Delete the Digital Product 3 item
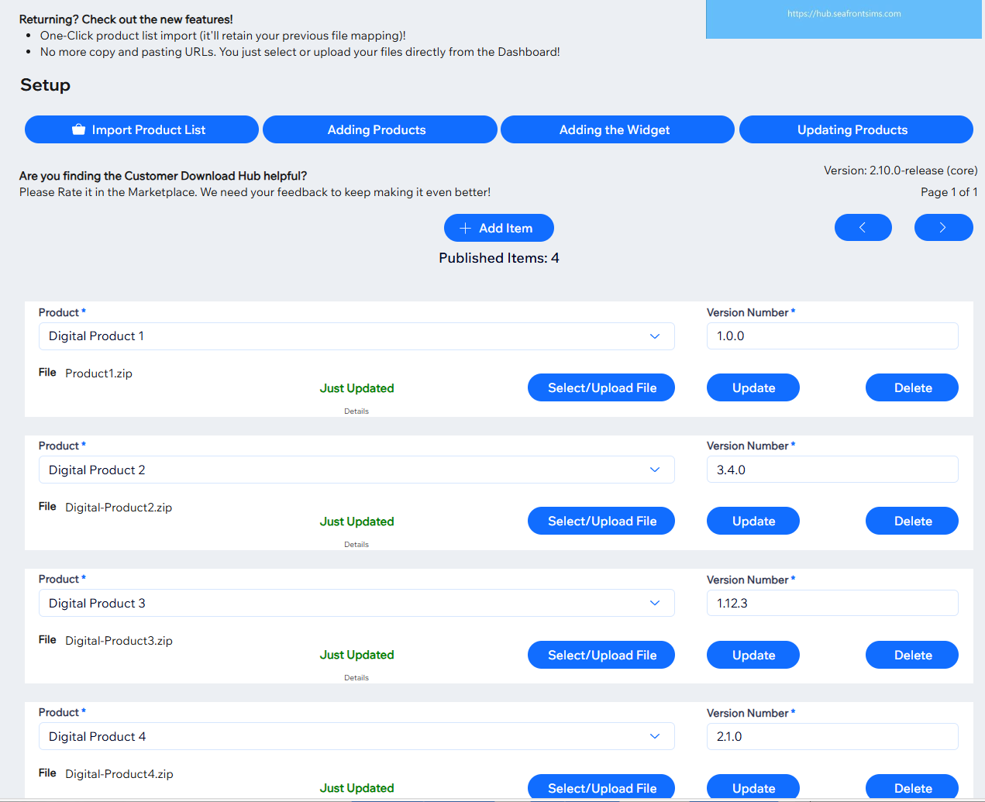Viewport: 985px width, 802px height. (911, 655)
